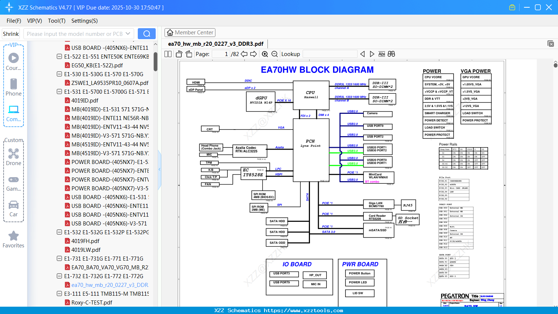Open POWER BOARD-(405NX7)-V3-5 file

tap(110, 188)
